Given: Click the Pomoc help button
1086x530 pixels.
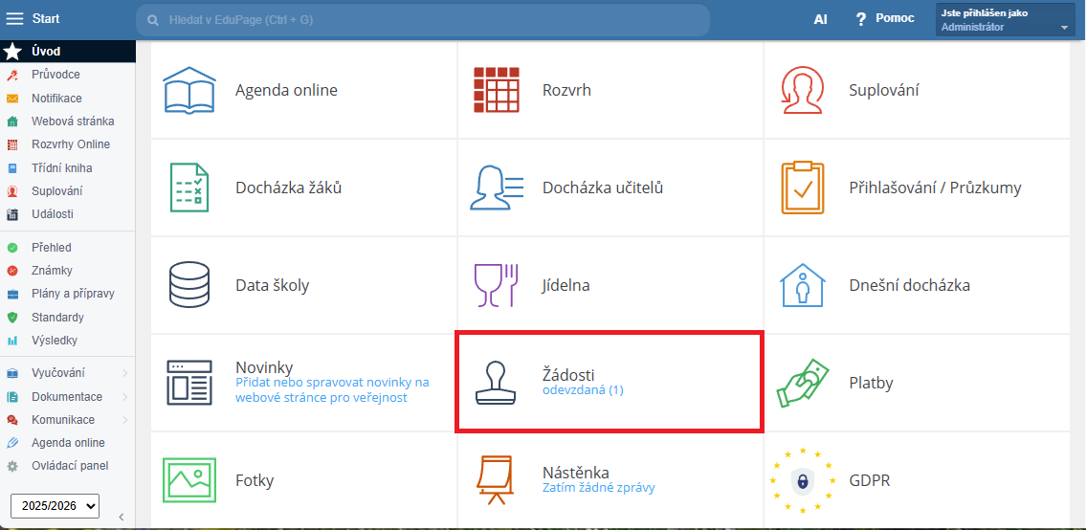Looking at the screenshot, I should coord(885,18).
